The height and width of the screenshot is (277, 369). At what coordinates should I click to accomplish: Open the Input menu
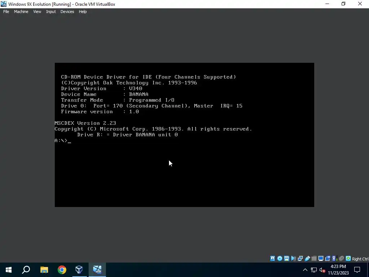51,12
